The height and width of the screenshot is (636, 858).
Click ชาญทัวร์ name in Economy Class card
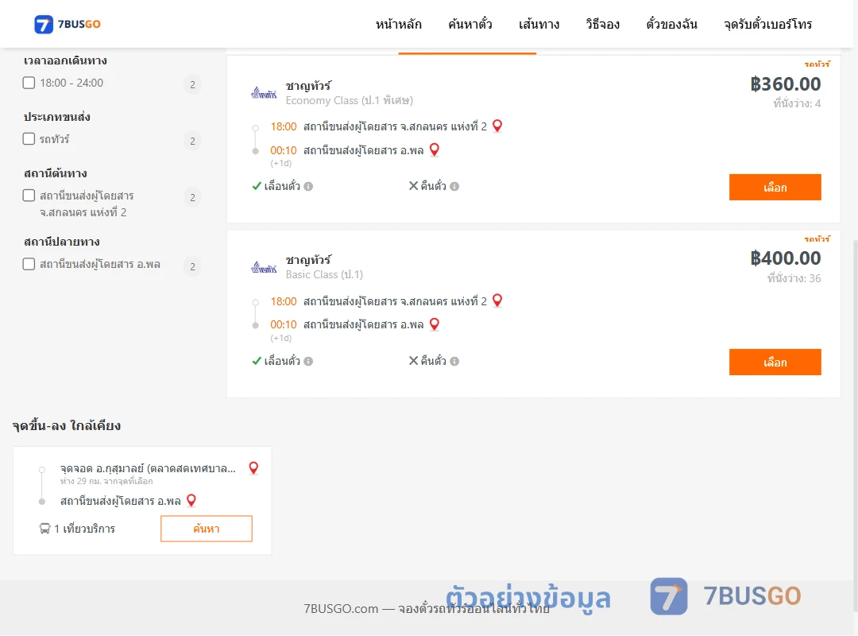(308, 86)
